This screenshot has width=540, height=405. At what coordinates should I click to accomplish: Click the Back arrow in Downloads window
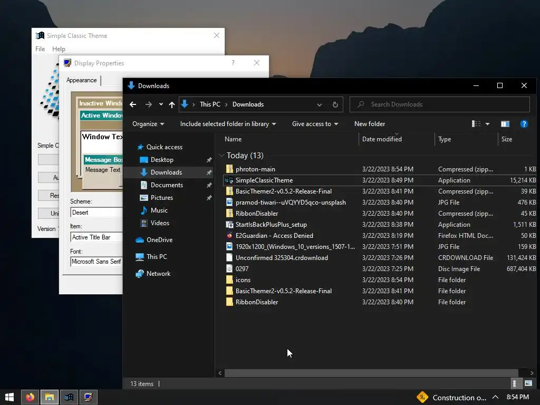pos(133,104)
